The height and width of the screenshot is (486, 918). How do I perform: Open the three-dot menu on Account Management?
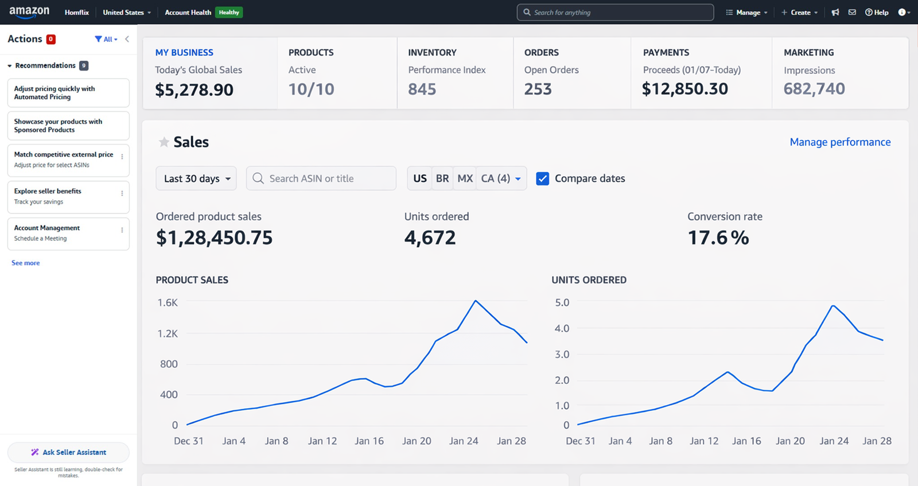tap(122, 230)
